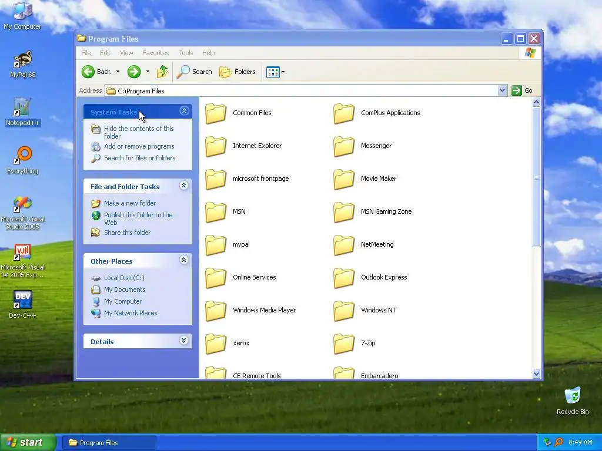
Task: Click Search for files or folders link
Action: 140,158
